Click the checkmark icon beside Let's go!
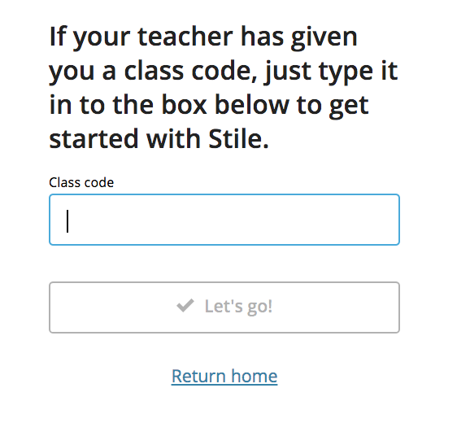This screenshot has width=457, height=436. (x=185, y=305)
